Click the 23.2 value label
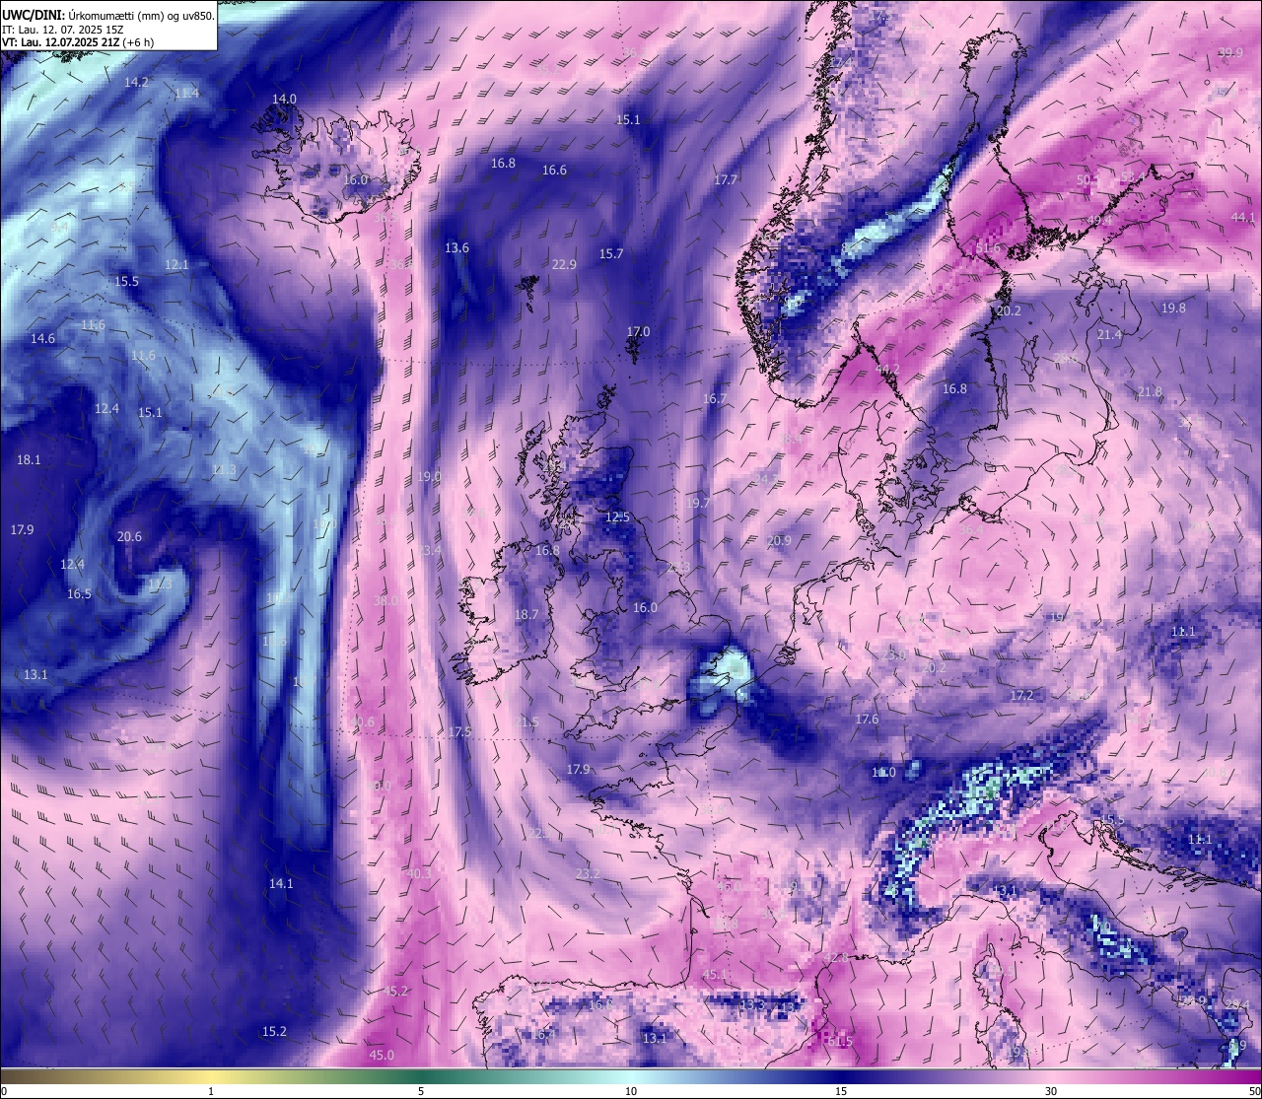Viewport: 1262px width, 1099px height. pos(588,873)
